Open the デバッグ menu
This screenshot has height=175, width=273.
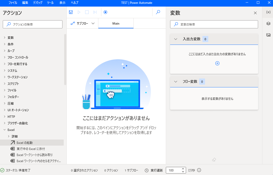(37, 3)
